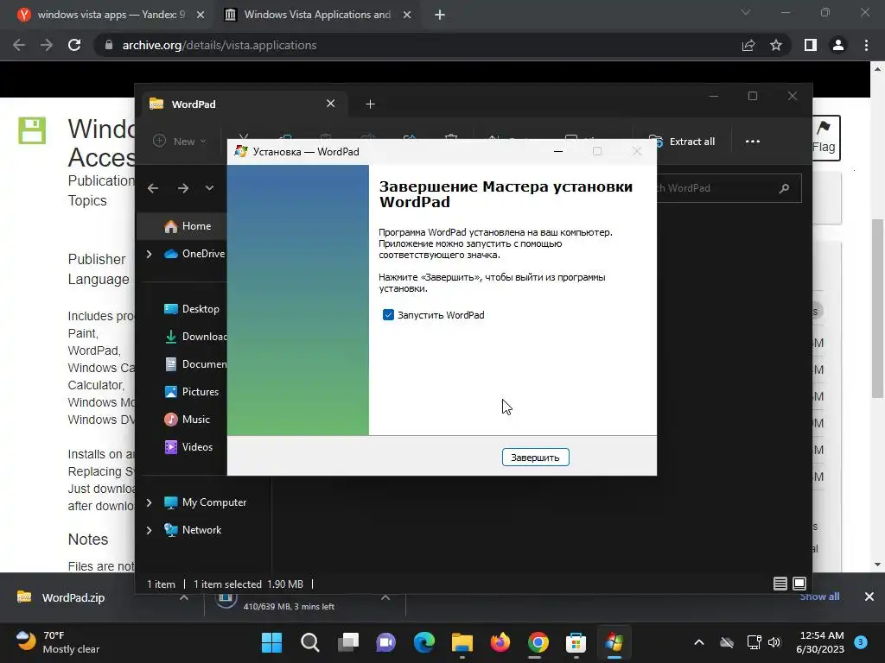Open WordPad.zip download options arrow

tap(184, 597)
